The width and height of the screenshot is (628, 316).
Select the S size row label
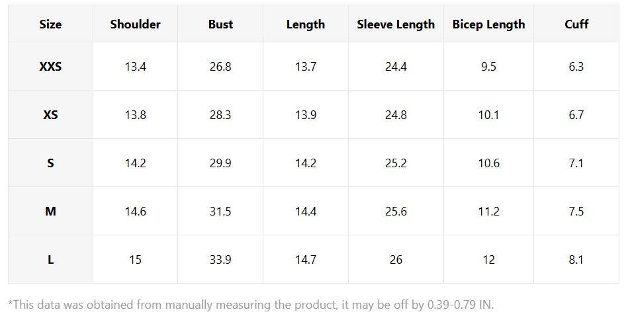[x=50, y=163]
